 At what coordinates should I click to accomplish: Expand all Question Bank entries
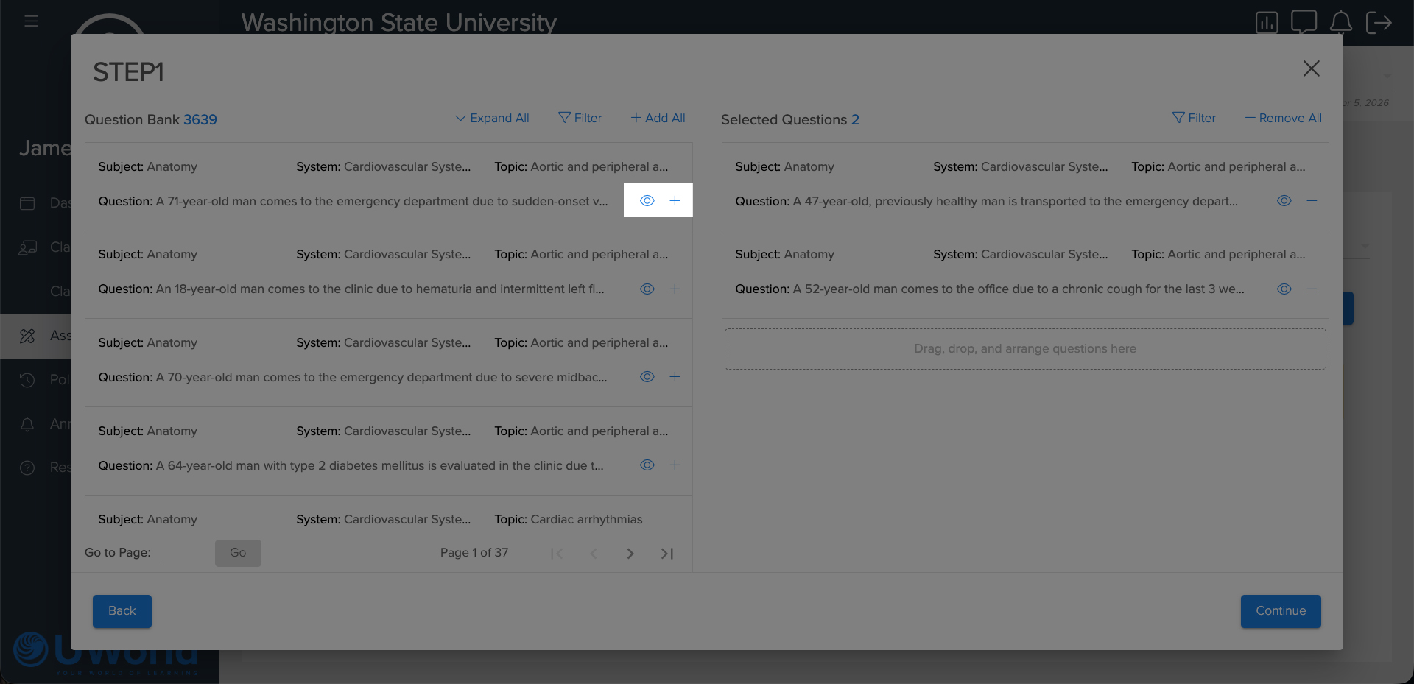pos(492,119)
